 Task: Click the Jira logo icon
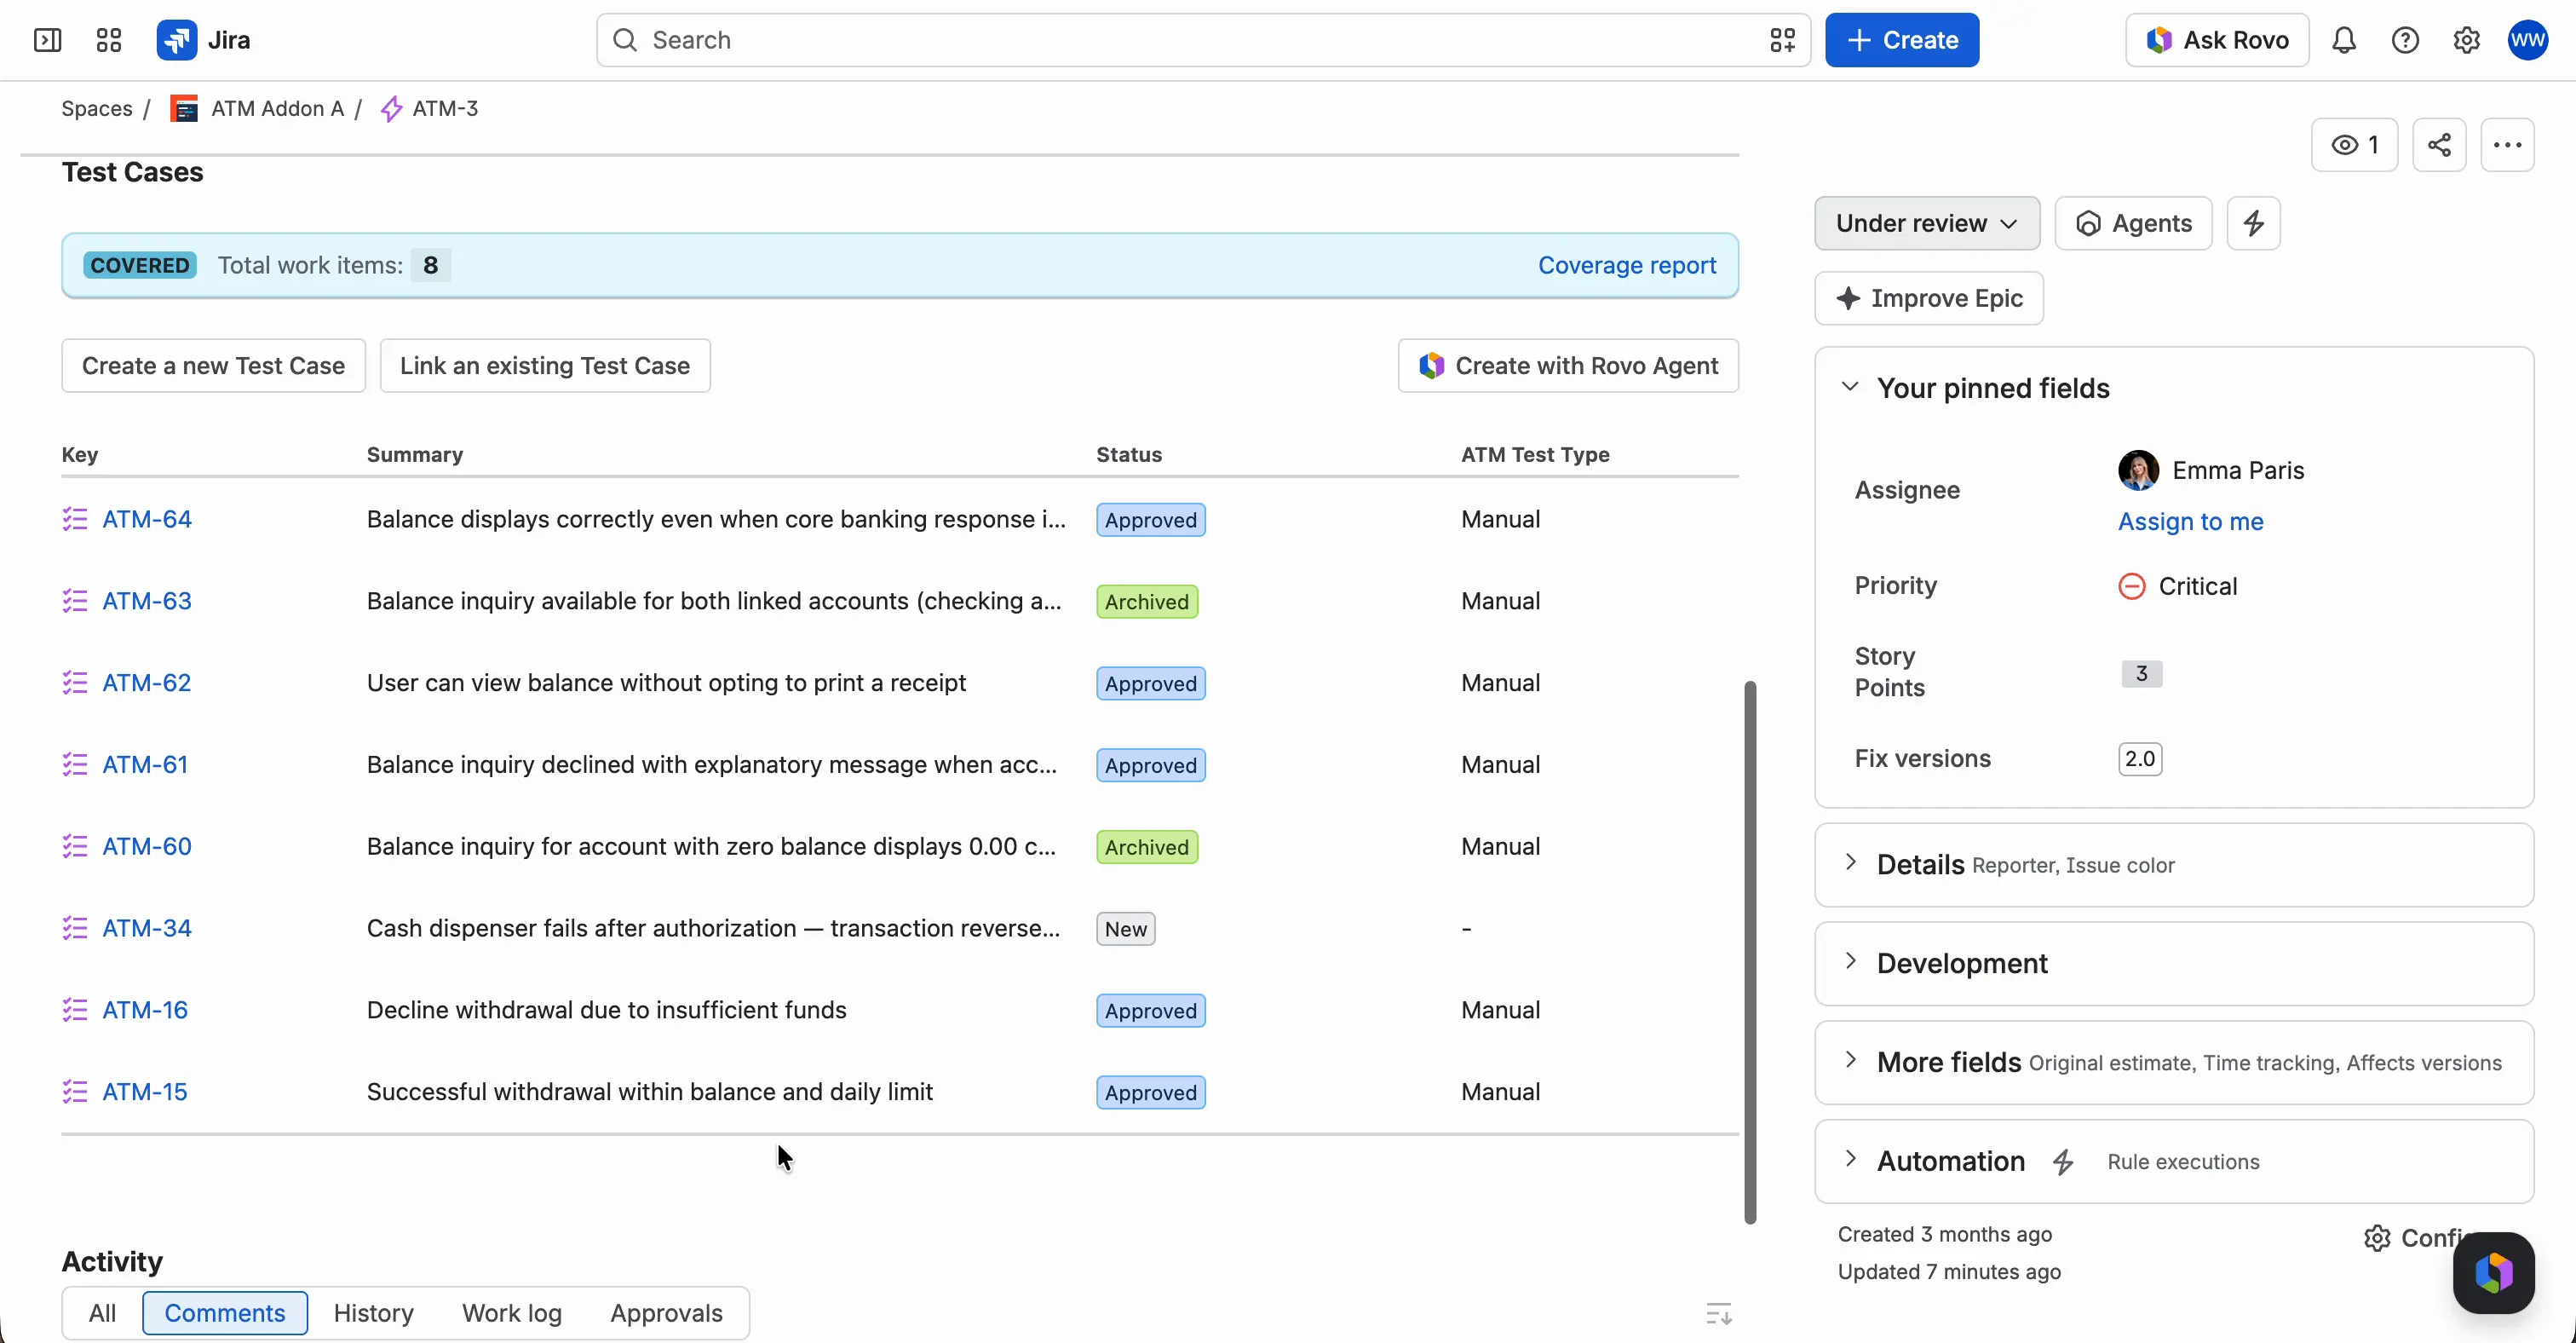click(176, 40)
